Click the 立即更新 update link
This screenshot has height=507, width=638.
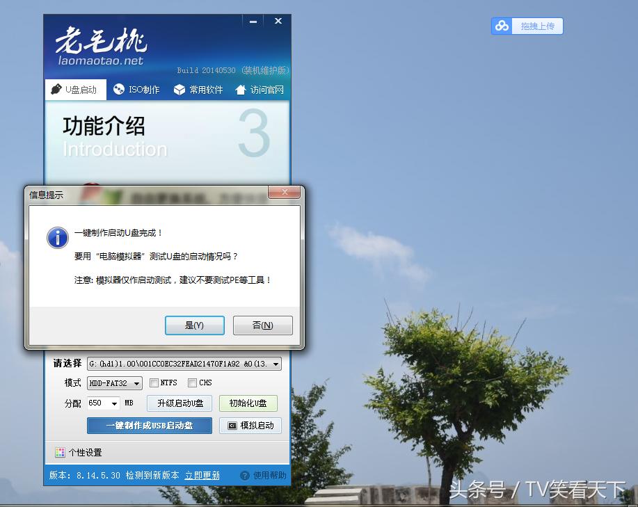(202, 476)
